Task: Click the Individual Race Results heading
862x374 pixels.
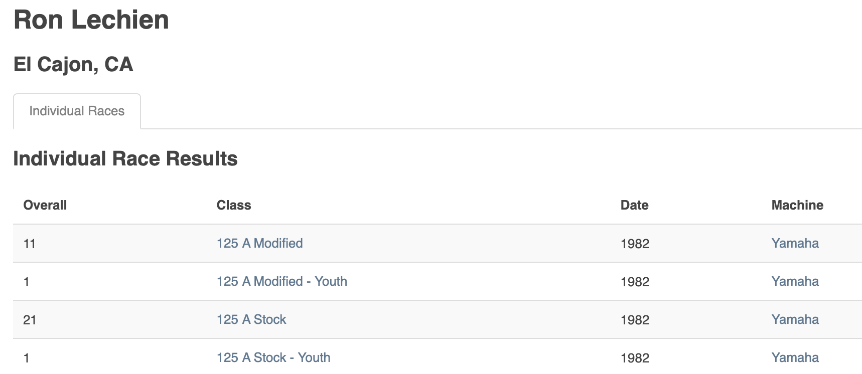Action: point(125,158)
